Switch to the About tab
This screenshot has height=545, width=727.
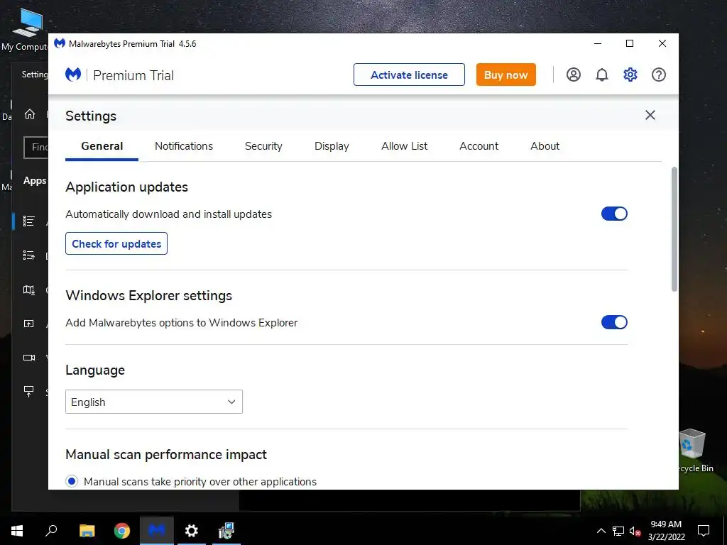[545, 146]
